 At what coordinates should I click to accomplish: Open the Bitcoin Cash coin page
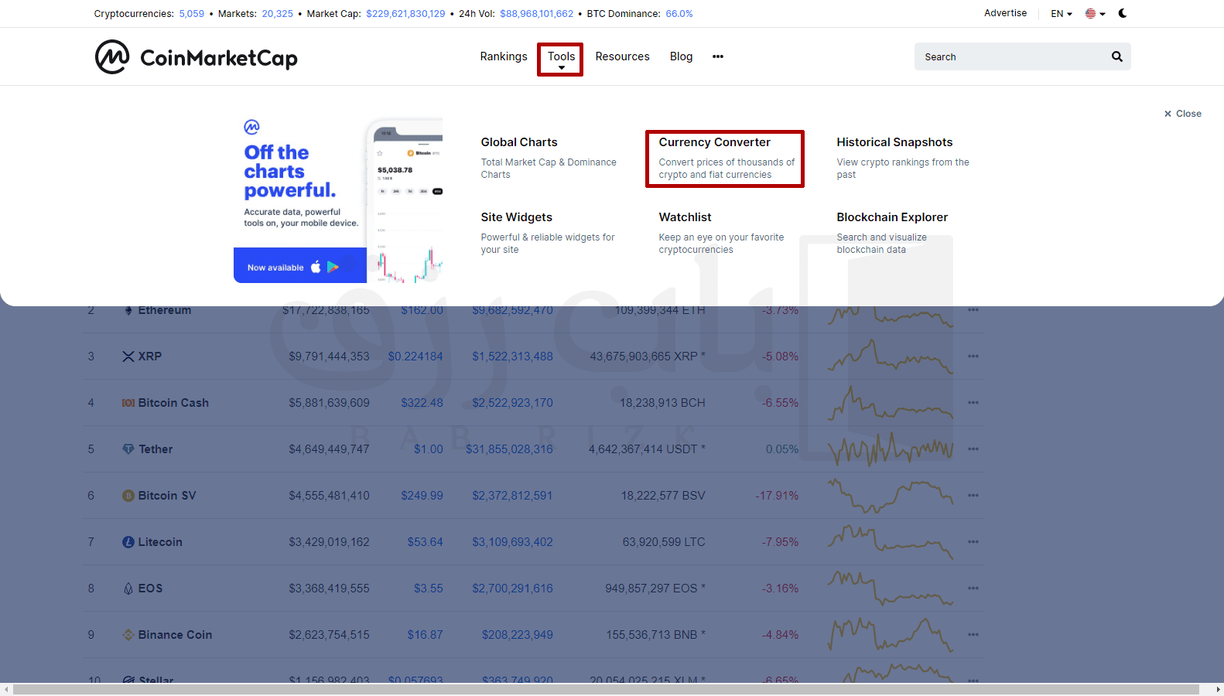173,403
